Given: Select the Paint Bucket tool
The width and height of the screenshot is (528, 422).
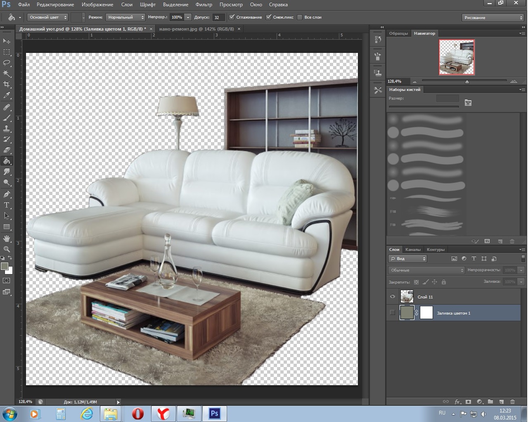Looking at the screenshot, I should pyautogui.click(x=7, y=161).
